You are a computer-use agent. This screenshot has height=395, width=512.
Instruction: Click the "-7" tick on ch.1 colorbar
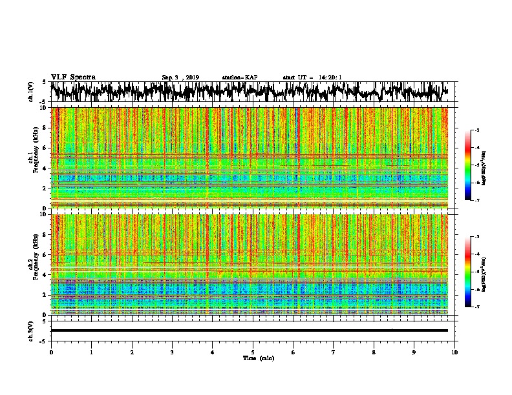pos(477,200)
